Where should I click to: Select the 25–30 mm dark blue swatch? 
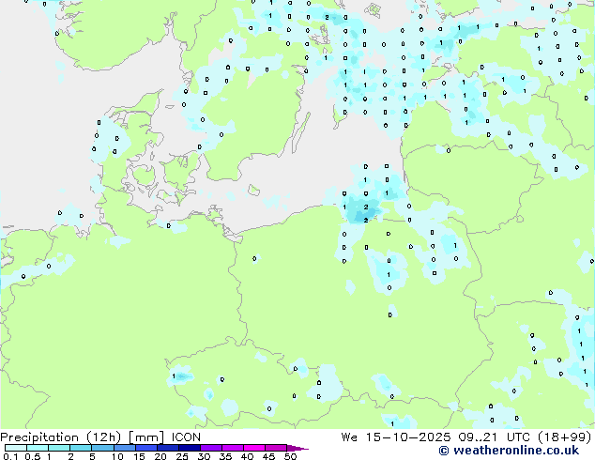[x=190, y=448]
